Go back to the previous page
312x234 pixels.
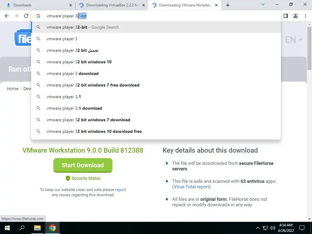pyautogui.click(x=7, y=16)
